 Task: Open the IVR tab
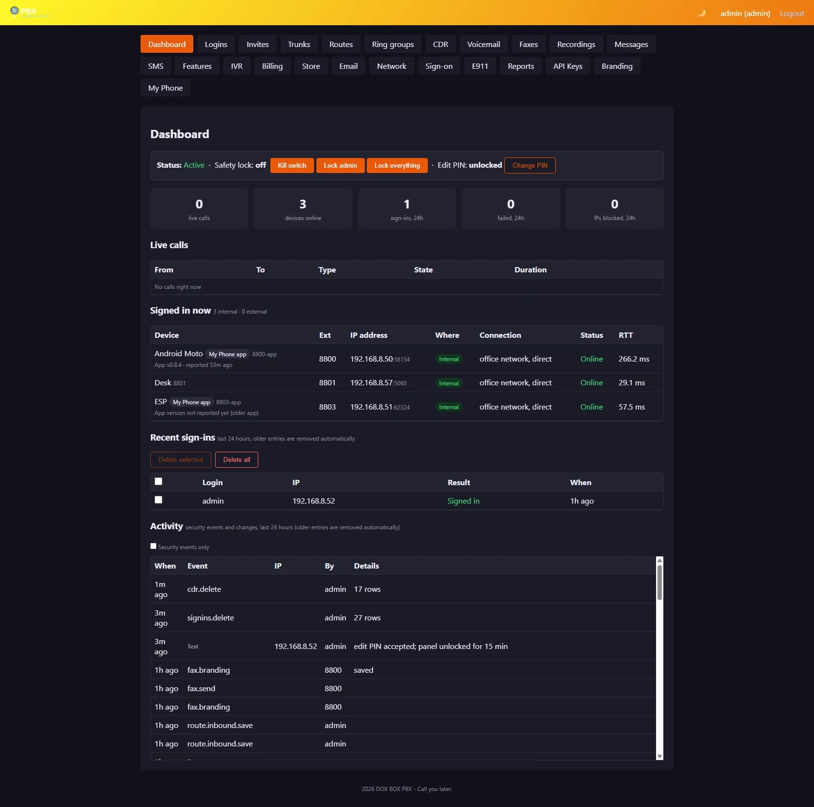(x=237, y=66)
